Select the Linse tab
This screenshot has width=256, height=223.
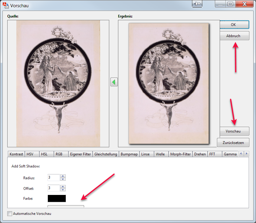pyautogui.click(x=147, y=154)
